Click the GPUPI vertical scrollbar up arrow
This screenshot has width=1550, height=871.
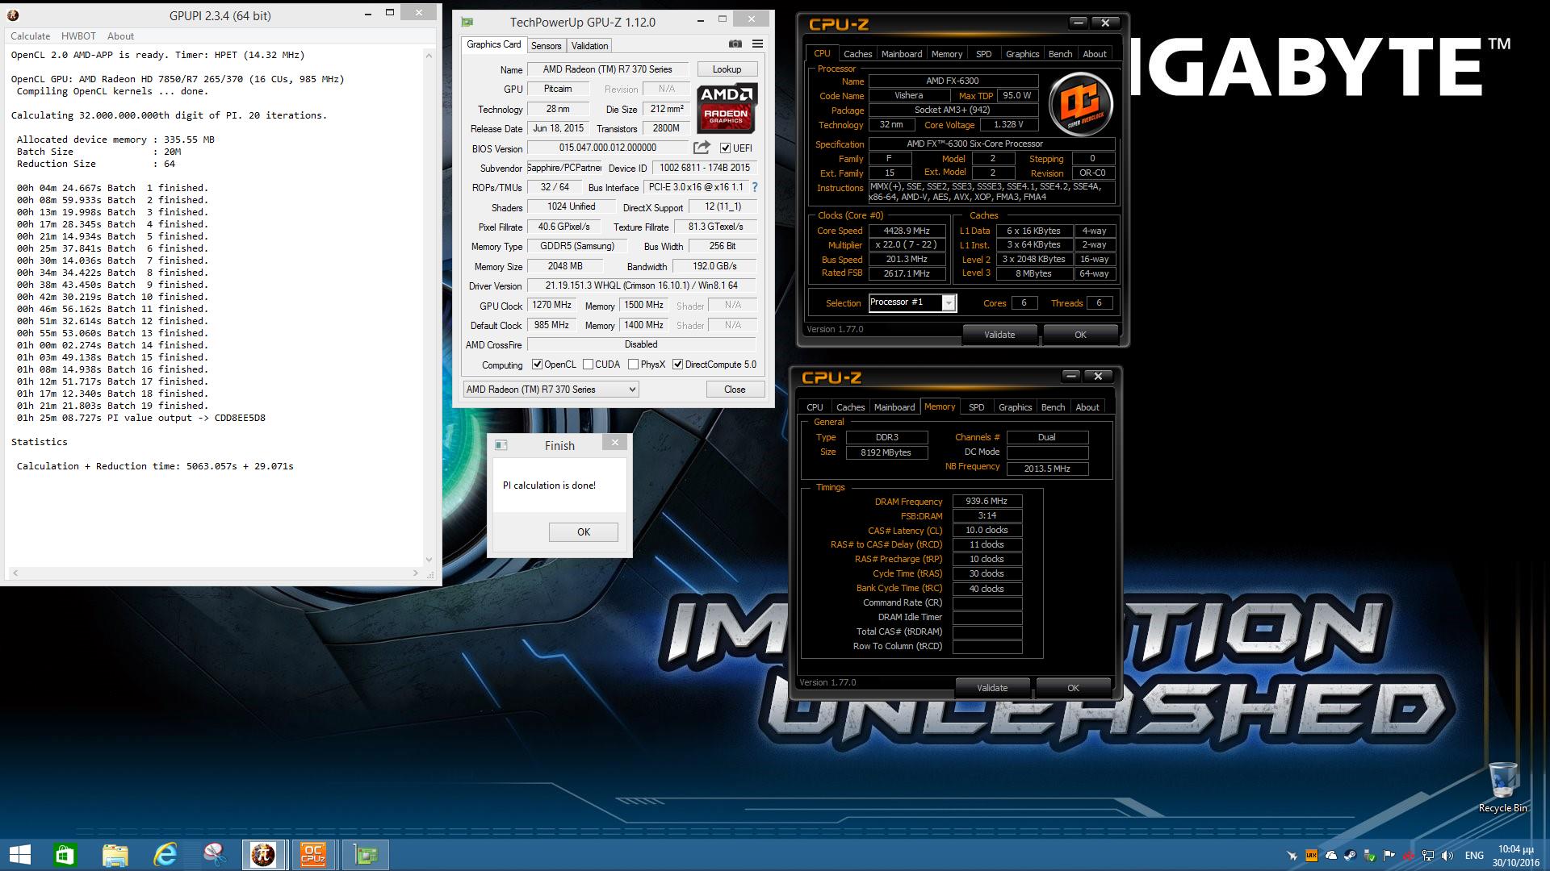point(429,55)
